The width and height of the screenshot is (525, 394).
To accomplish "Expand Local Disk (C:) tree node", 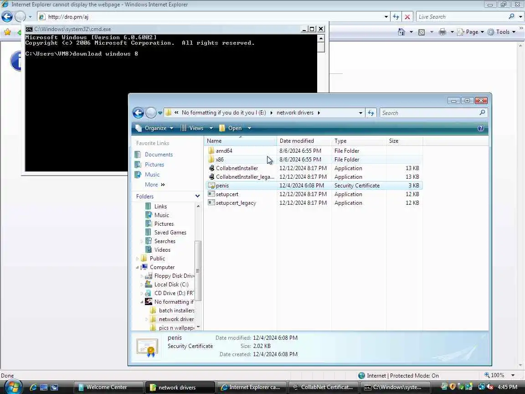I will (x=142, y=285).
